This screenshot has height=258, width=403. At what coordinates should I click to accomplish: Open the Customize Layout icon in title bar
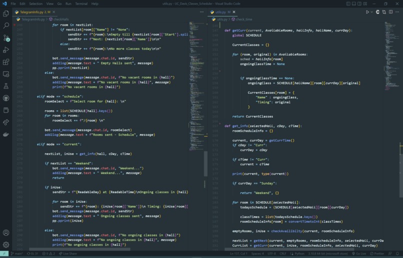(x=365, y=3)
